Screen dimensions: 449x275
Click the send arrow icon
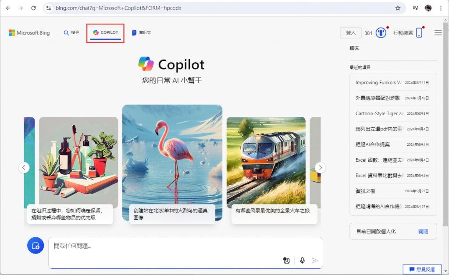click(x=315, y=261)
